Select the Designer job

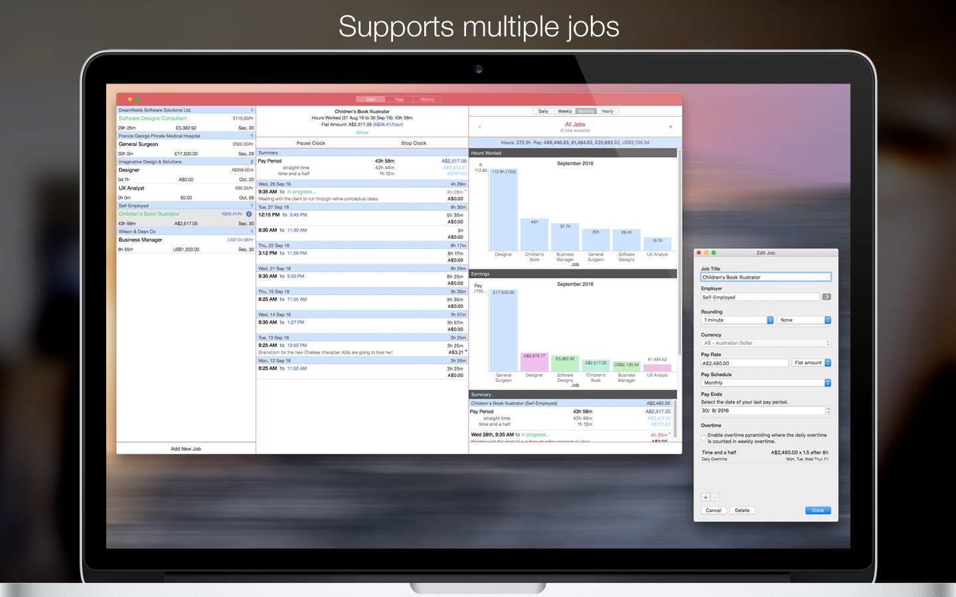pyautogui.click(x=186, y=174)
